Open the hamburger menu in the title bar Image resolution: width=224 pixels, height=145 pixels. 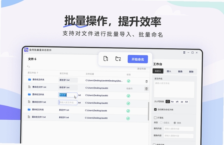click(x=184, y=52)
